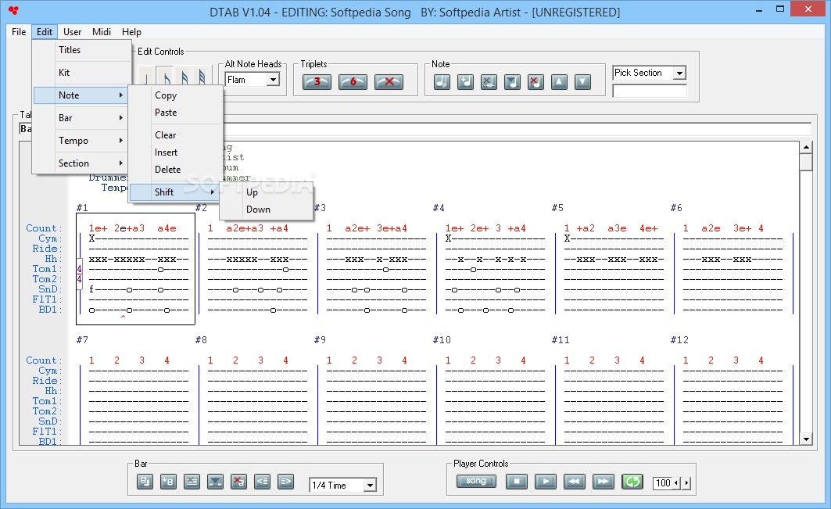831x509 pixels.
Task: Click the bar #10 label
Action: [x=442, y=340]
